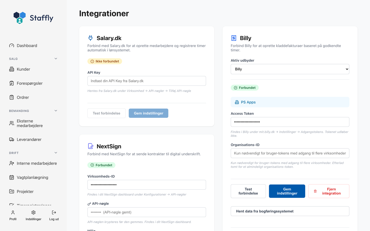370x231 pixels.
Task: Click the Interne medarbejdere user icon
Action: [x=12, y=163]
